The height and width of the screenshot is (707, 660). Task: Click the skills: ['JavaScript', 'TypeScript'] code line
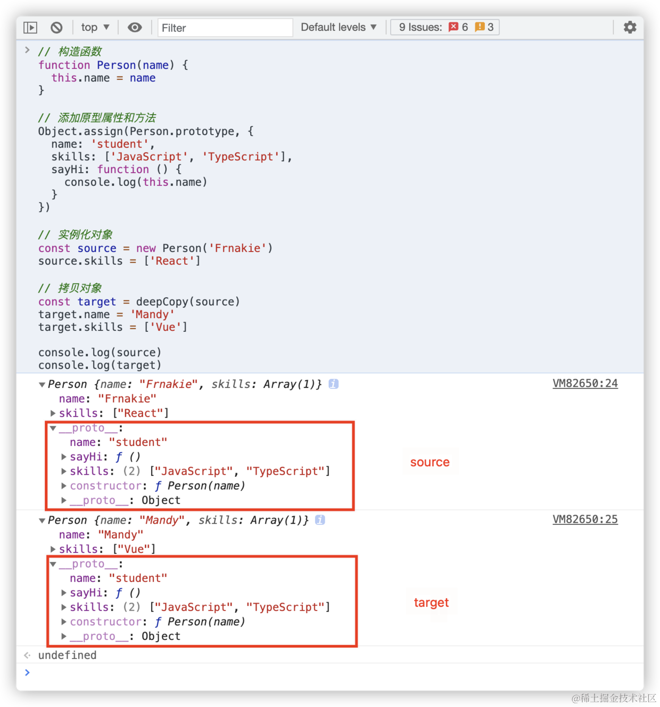172,157
